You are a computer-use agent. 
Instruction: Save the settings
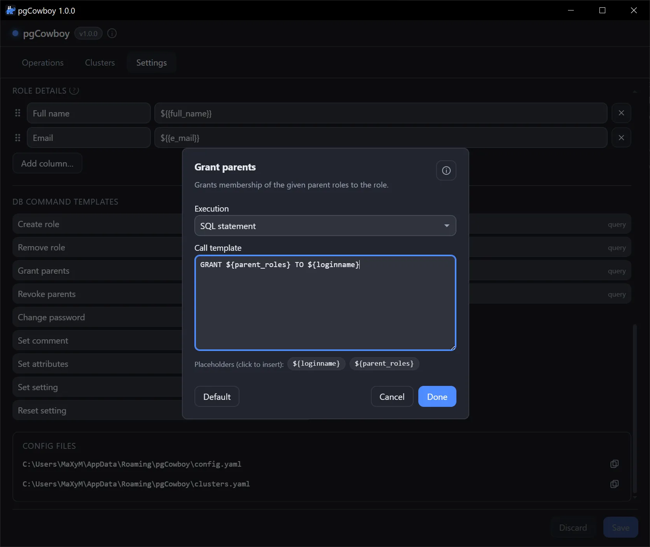[x=620, y=527]
